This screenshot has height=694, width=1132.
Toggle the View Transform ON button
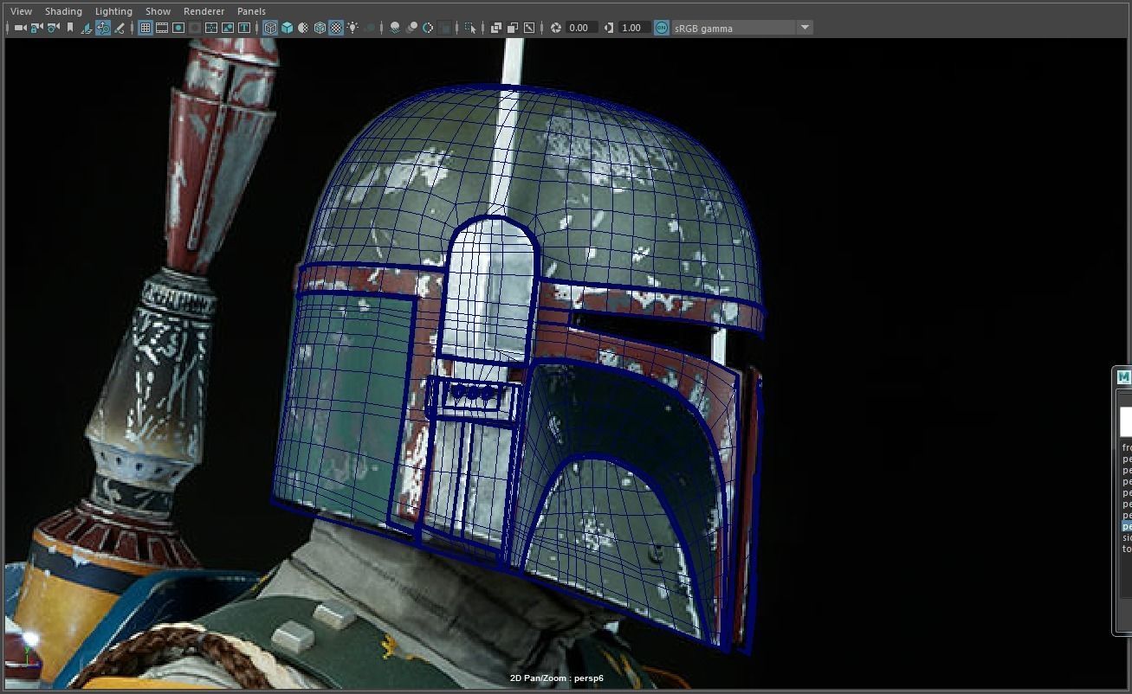point(662,28)
